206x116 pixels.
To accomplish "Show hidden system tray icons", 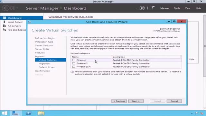I will 192,113.
